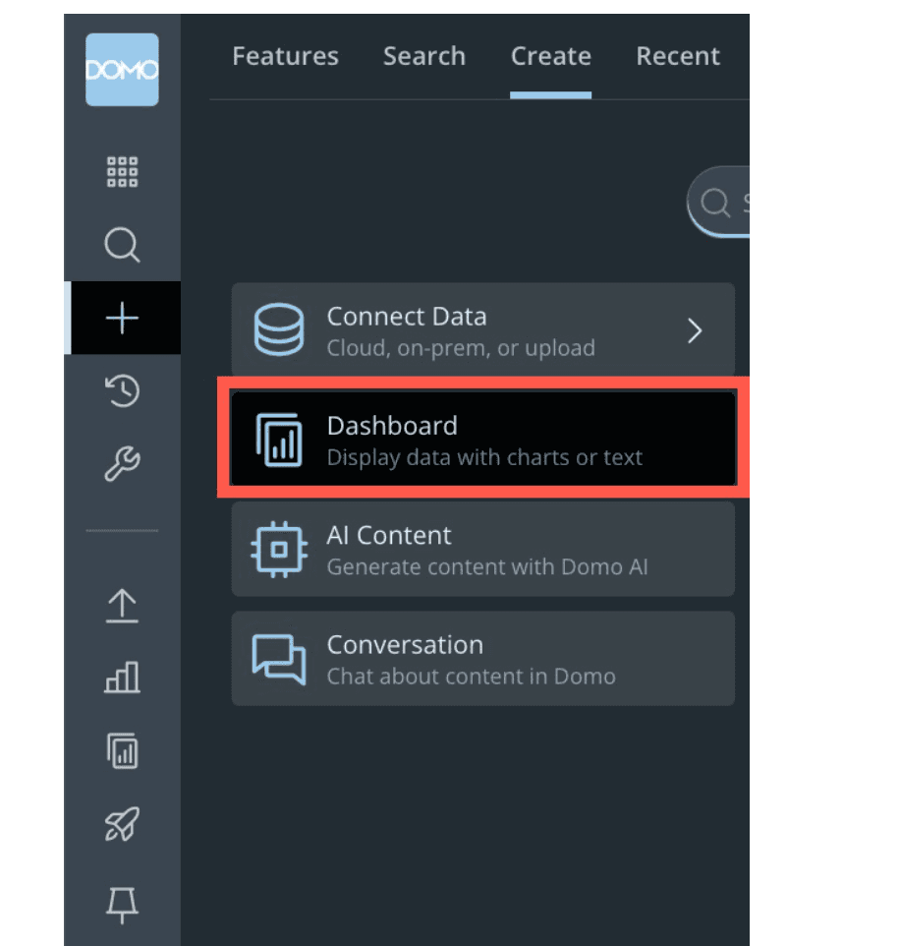Open the dashboards icon in sidebar

coord(123,751)
